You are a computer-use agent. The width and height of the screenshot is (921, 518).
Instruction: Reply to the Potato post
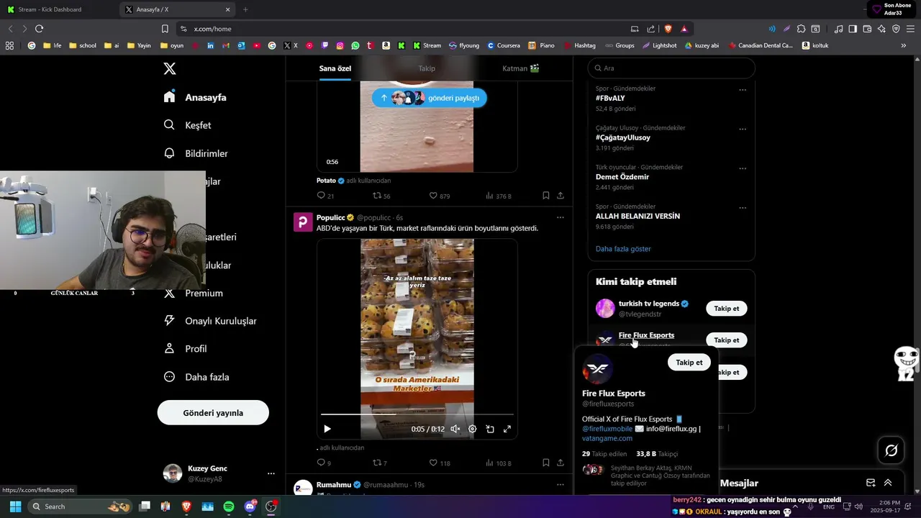[x=325, y=196]
